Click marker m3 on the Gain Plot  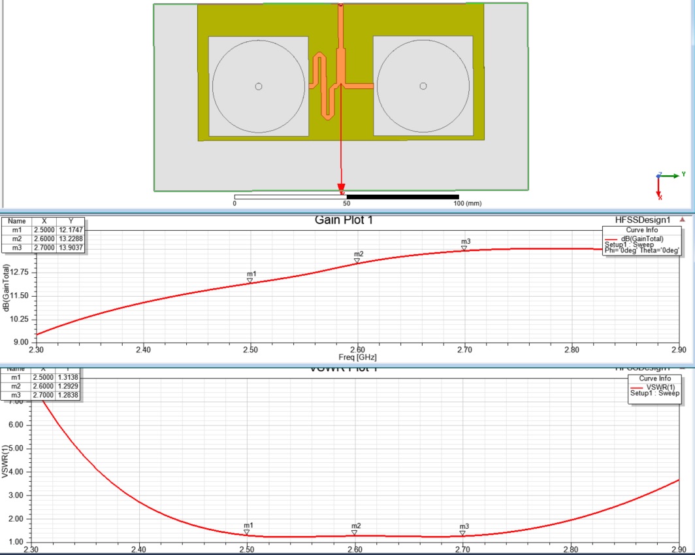click(x=464, y=248)
